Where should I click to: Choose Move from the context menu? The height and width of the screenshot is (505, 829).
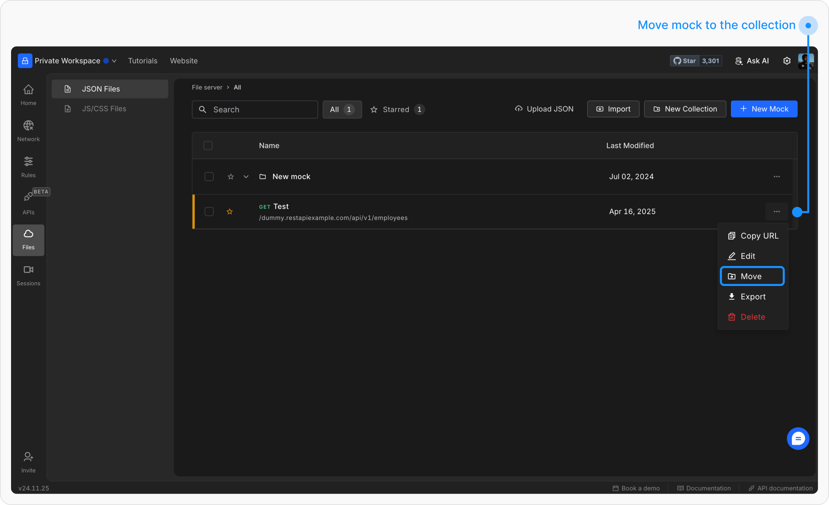coord(752,276)
